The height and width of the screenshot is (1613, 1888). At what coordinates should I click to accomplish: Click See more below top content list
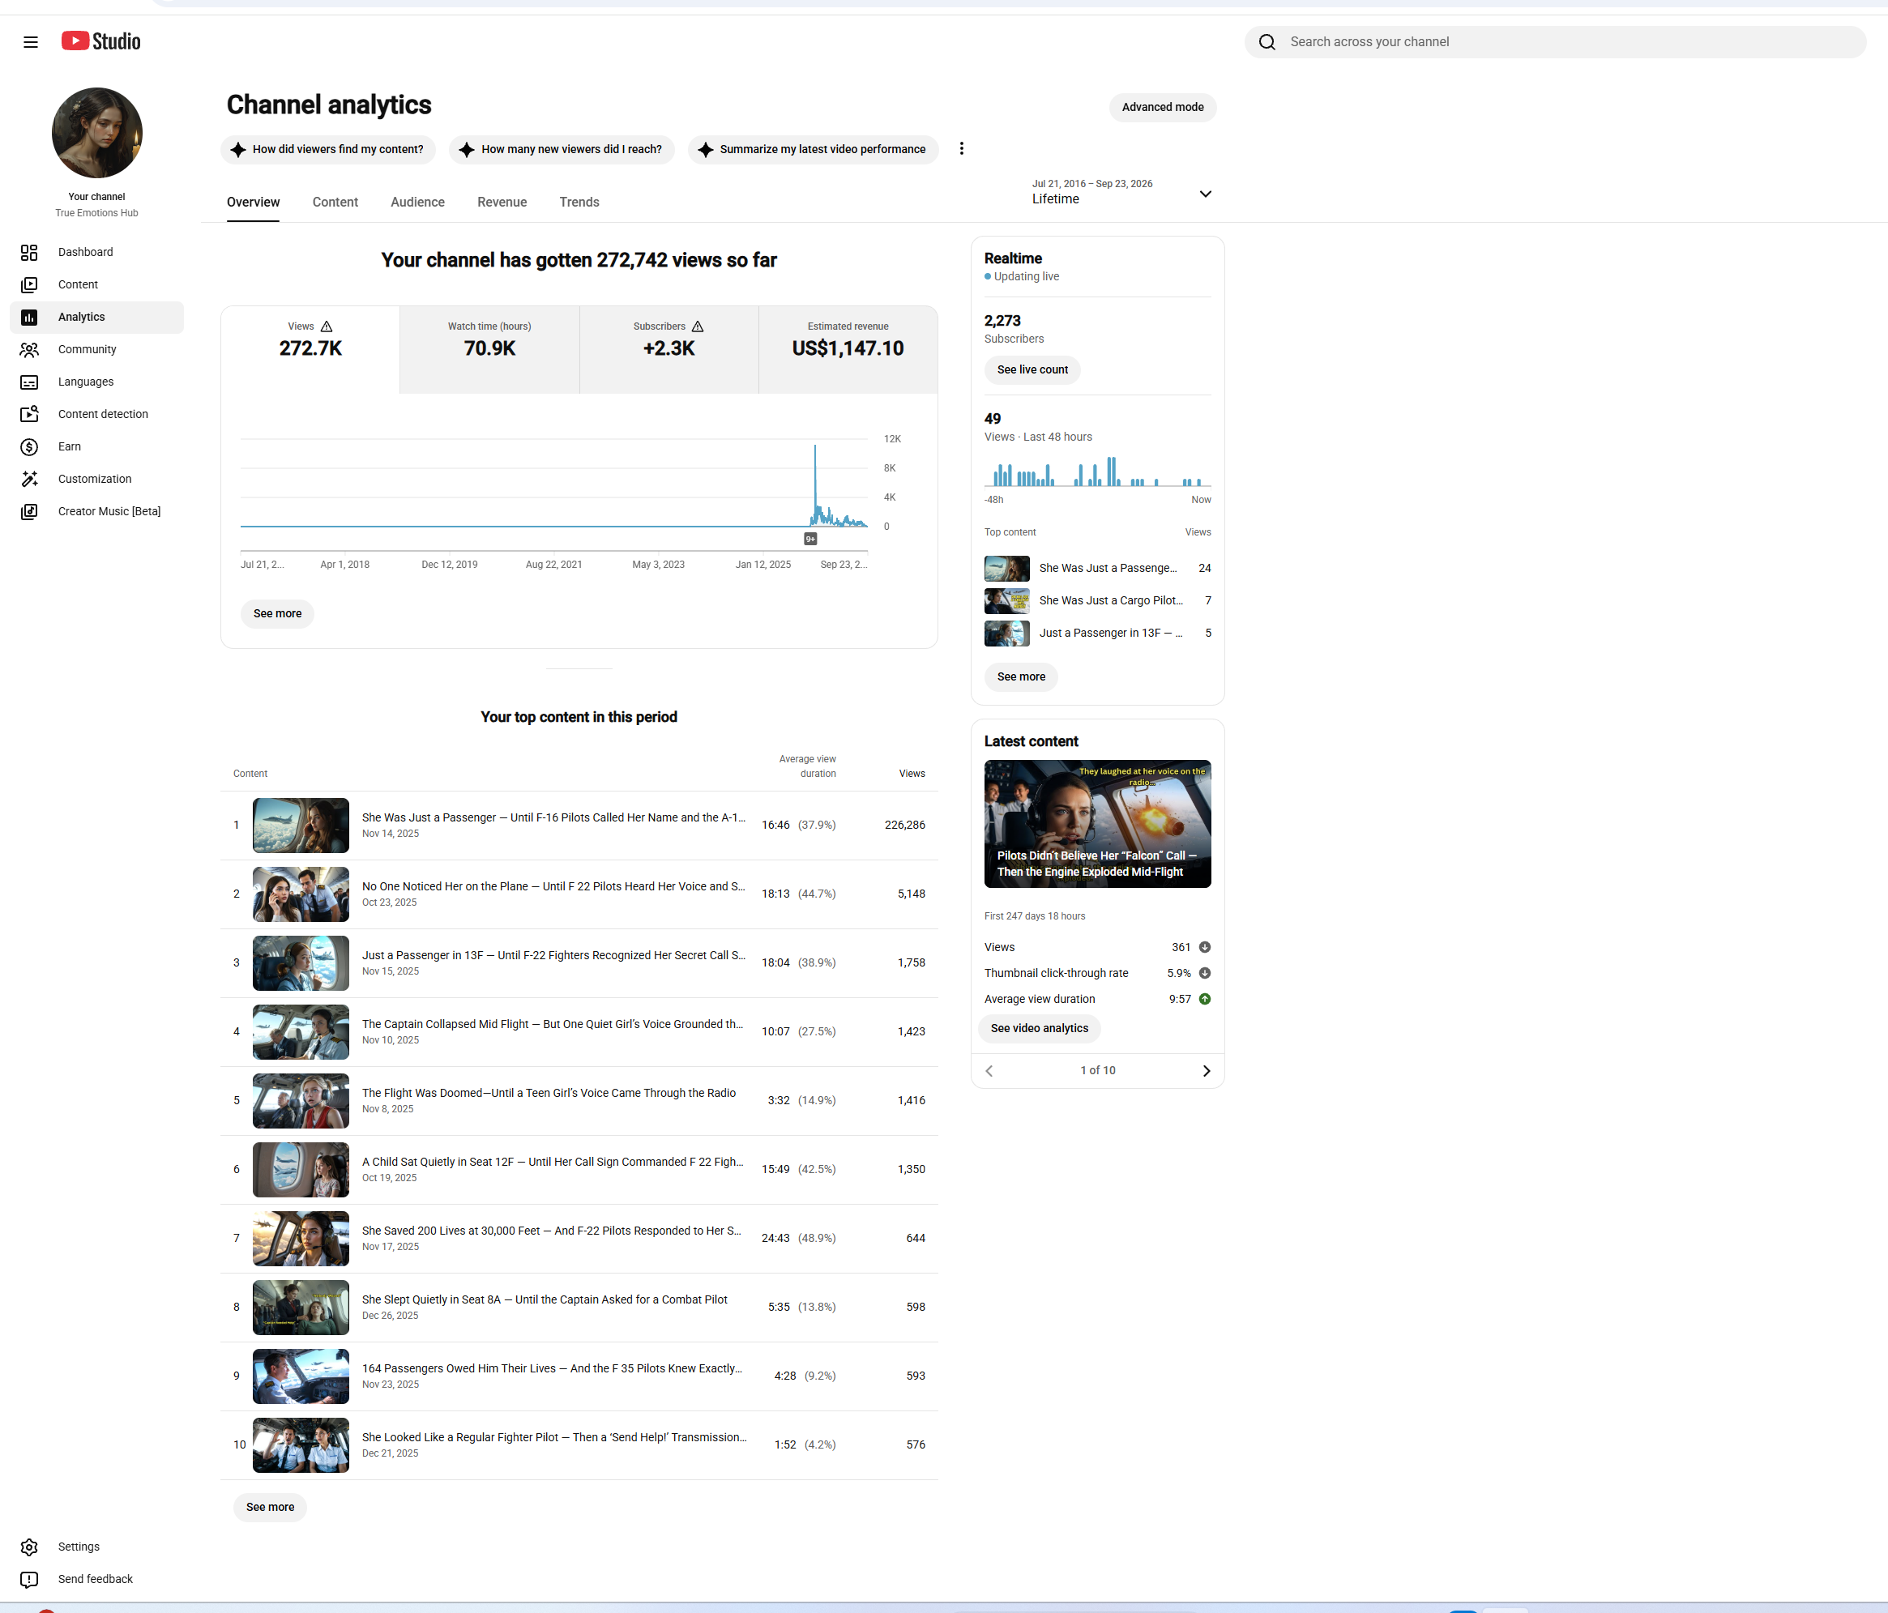click(270, 1508)
